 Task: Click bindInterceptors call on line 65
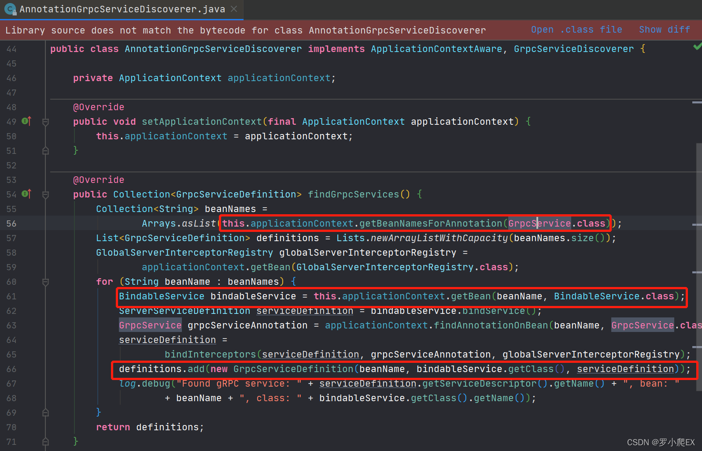point(210,354)
